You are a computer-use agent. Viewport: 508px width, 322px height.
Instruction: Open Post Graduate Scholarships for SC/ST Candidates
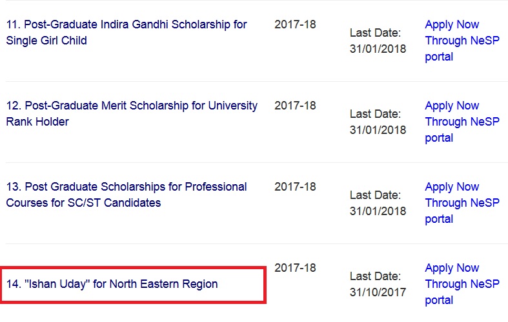127,187
